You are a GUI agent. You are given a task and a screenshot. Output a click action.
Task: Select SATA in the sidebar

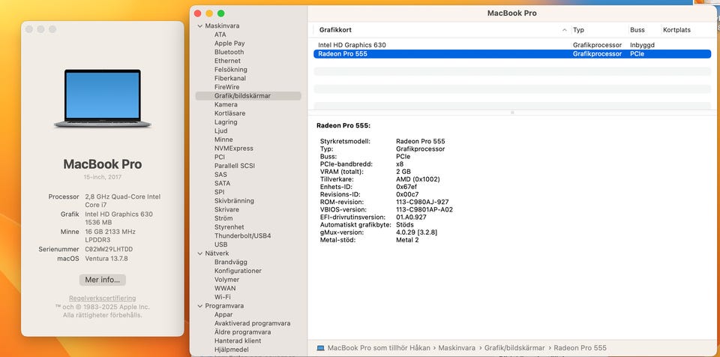222,183
